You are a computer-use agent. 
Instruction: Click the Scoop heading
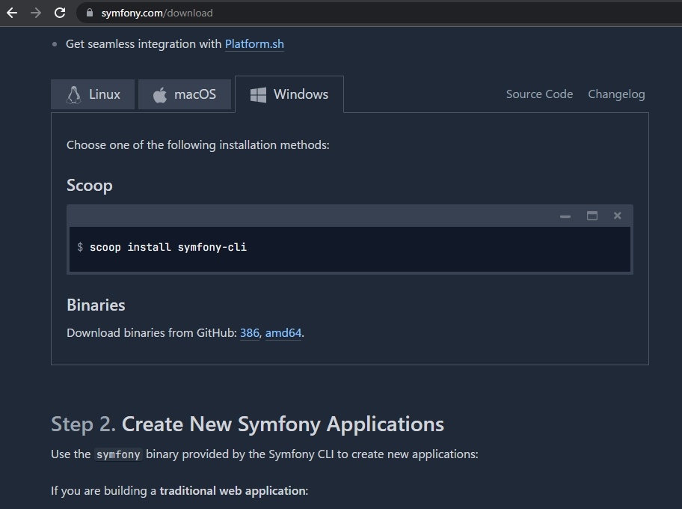tap(90, 186)
